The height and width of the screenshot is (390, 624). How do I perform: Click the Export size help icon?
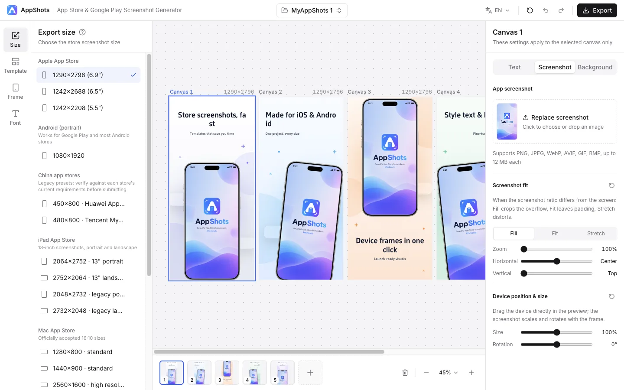coord(82,32)
